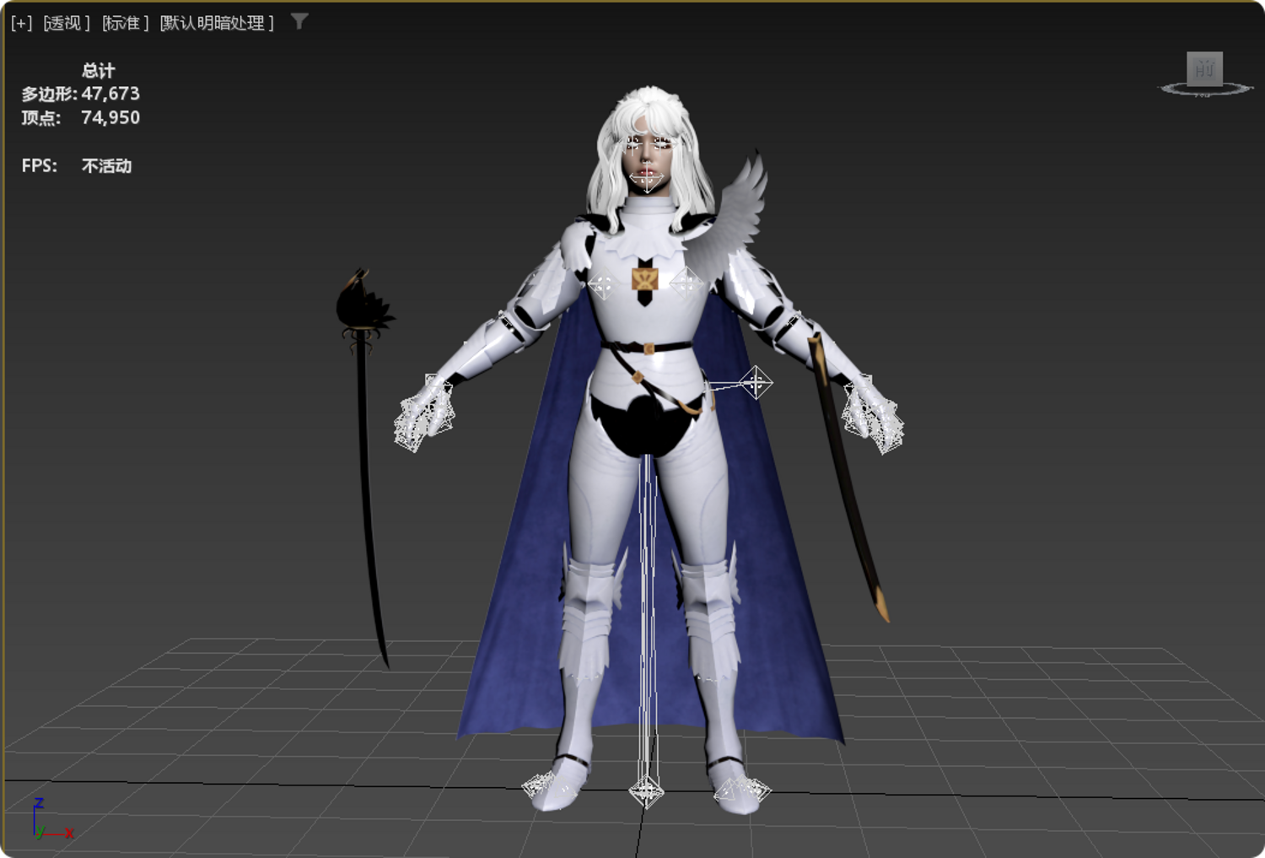1265x858 pixels.
Task: Open the [+] viewport general menu
Action: click(x=21, y=23)
